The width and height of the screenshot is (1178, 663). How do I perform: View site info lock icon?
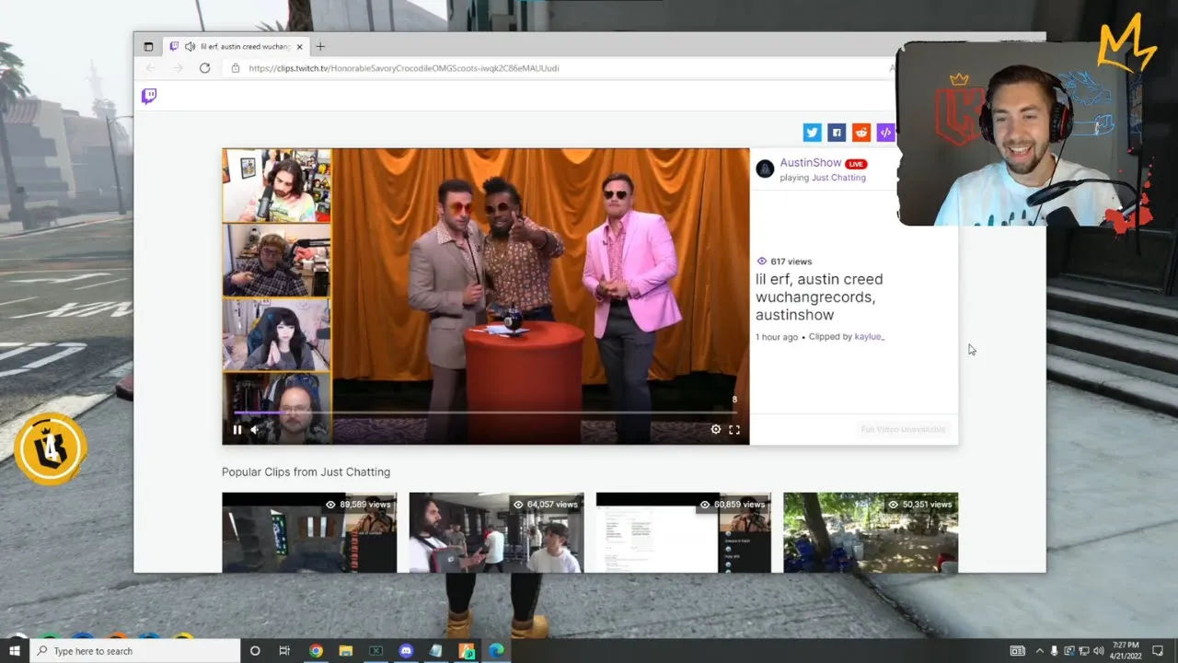[x=236, y=68]
